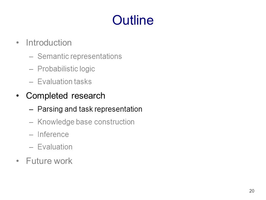Click the word construction in Knowledge base line
Image resolution: width=266 pixels, height=200 pixels.
point(114,122)
